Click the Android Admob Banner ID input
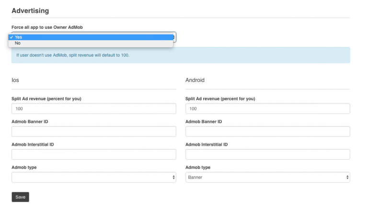The height and width of the screenshot is (210, 368). (x=267, y=131)
